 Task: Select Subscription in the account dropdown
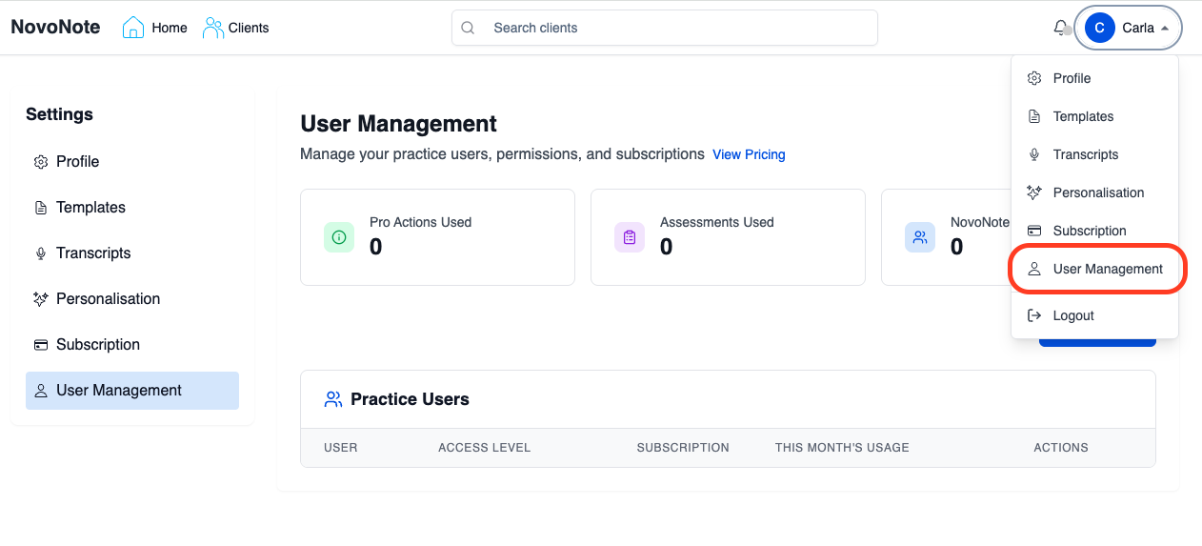(1089, 231)
